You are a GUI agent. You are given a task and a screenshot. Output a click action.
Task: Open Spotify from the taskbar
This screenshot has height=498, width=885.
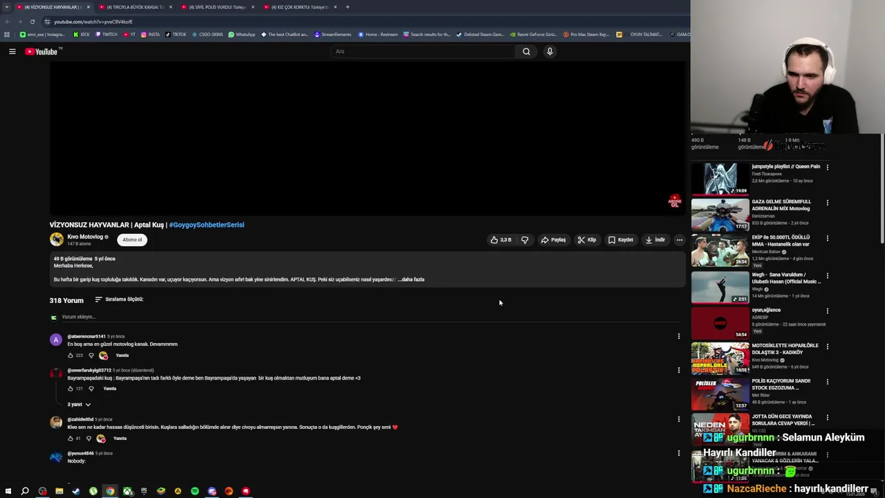[195, 491]
